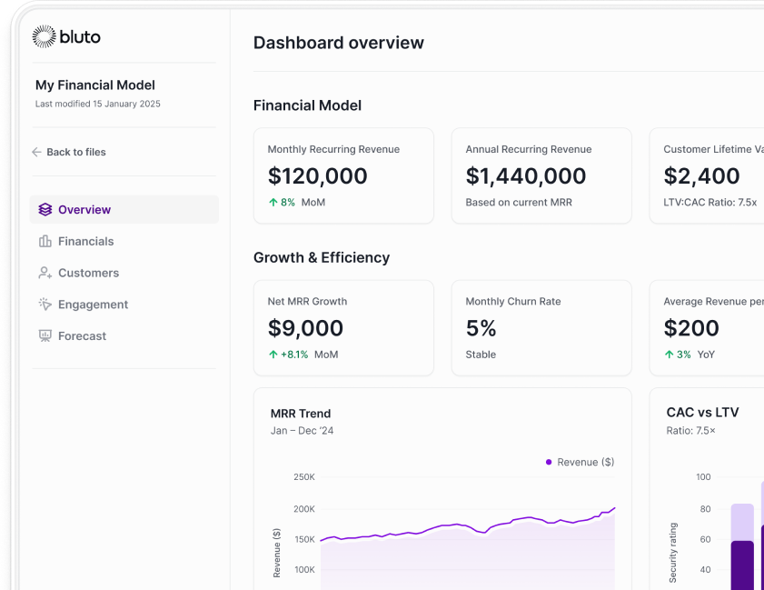
Task: Click the Financials bar chart icon
Action: [x=45, y=241]
